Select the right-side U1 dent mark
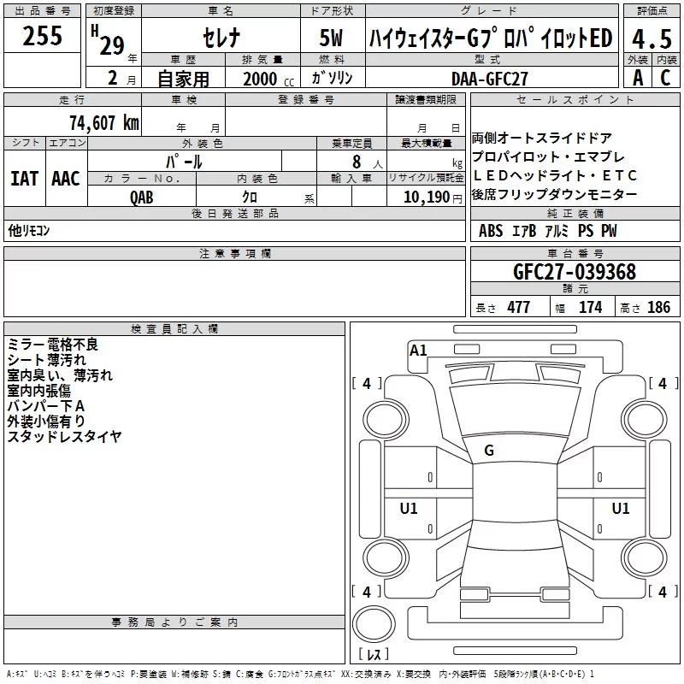This screenshot has width=684, height=684. click(x=621, y=508)
